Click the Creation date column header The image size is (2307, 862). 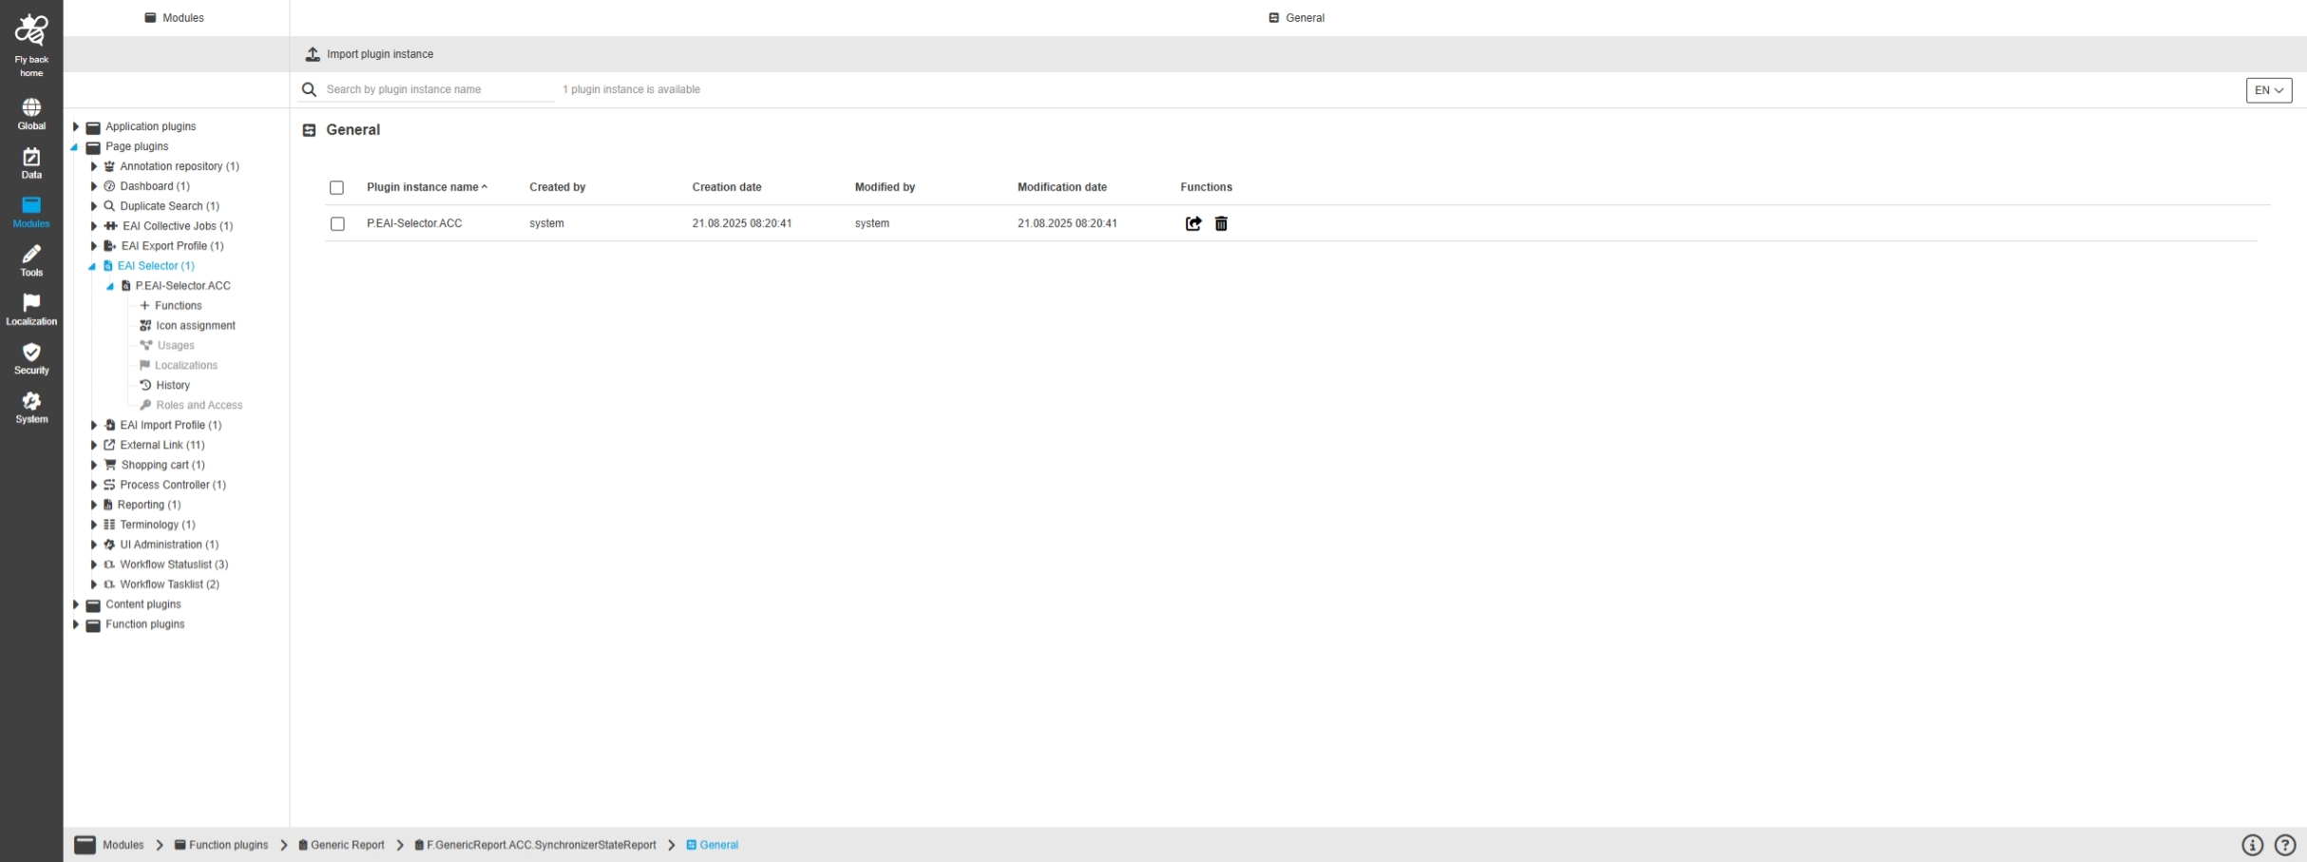[x=727, y=187]
